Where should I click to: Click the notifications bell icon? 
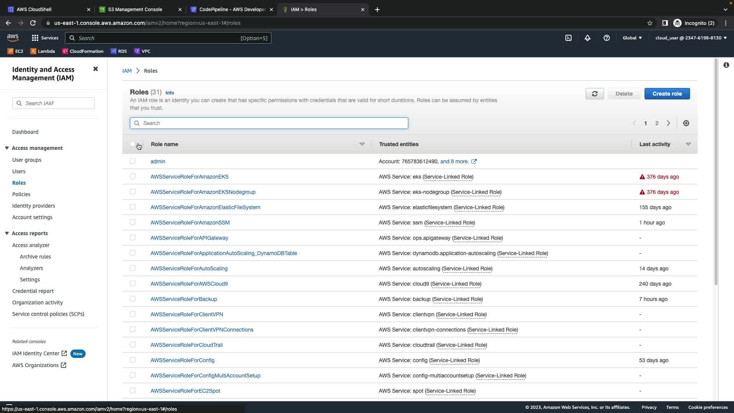click(x=588, y=38)
